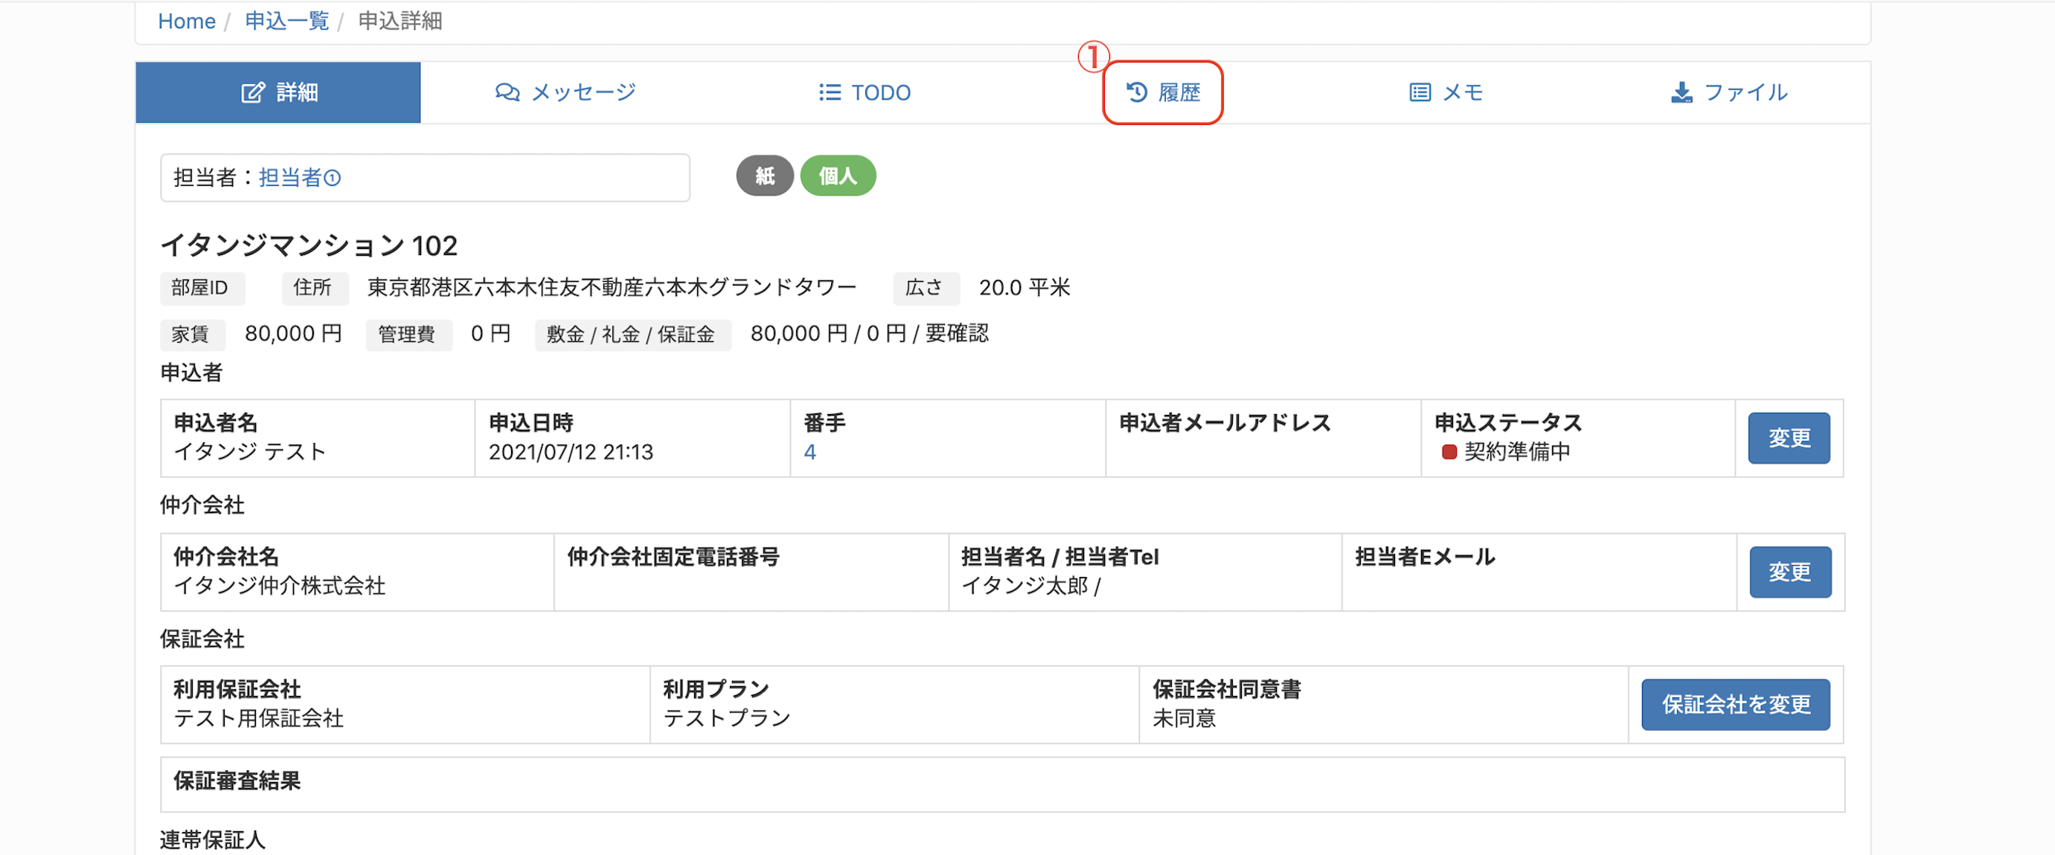Click guarantor company テスト用保証会社

click(258, 718)
